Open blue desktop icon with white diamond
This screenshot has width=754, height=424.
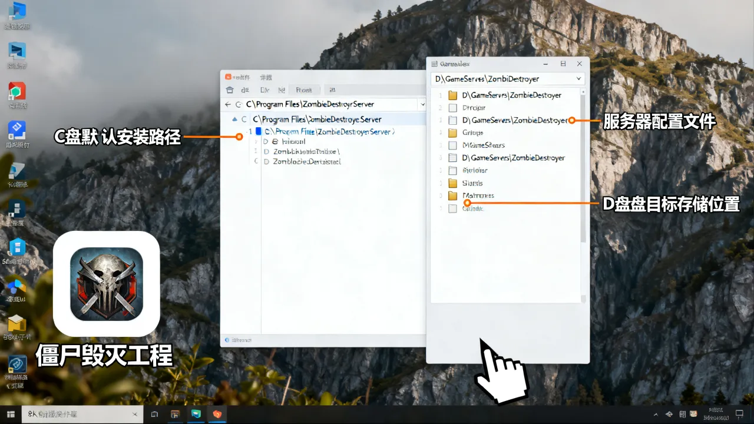click(17, 131)
